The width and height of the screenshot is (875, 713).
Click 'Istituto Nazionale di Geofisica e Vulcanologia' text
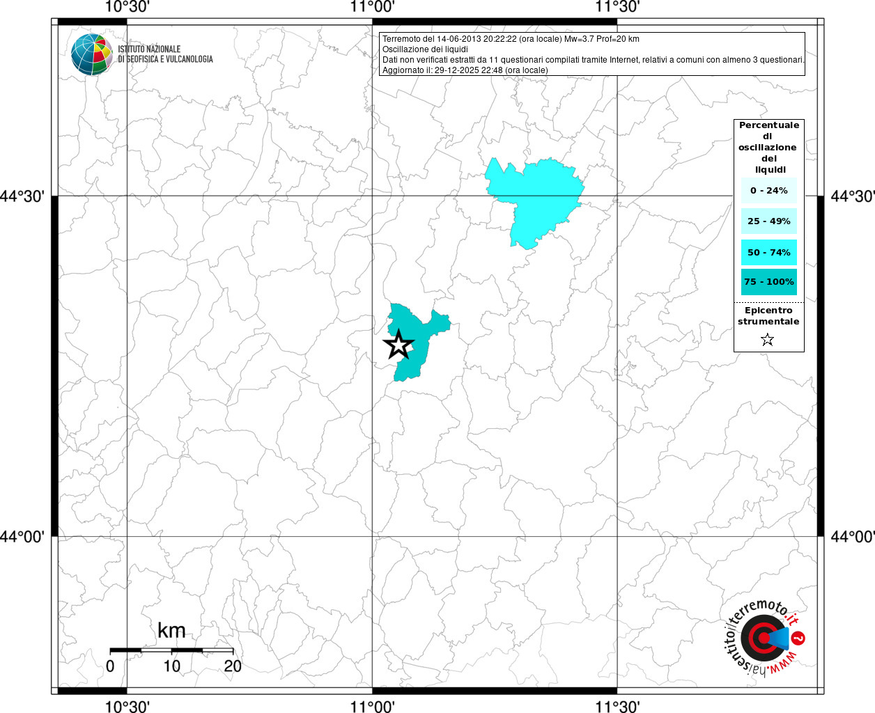click(165, 54)
